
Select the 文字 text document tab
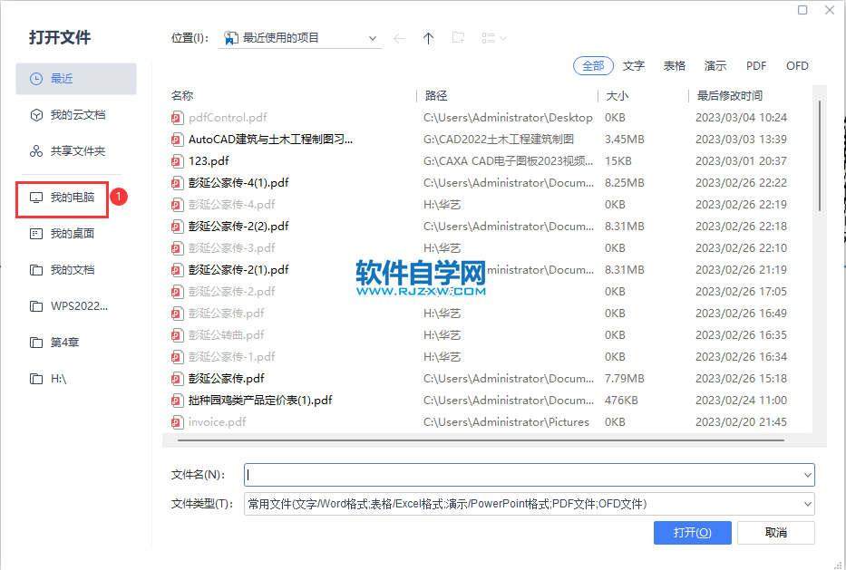pyautogui.click(x=634, y=65)
